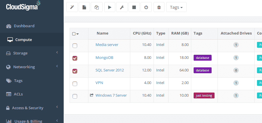
Task: Open the Compute sidebar item
Action: [x=32, y=40]
